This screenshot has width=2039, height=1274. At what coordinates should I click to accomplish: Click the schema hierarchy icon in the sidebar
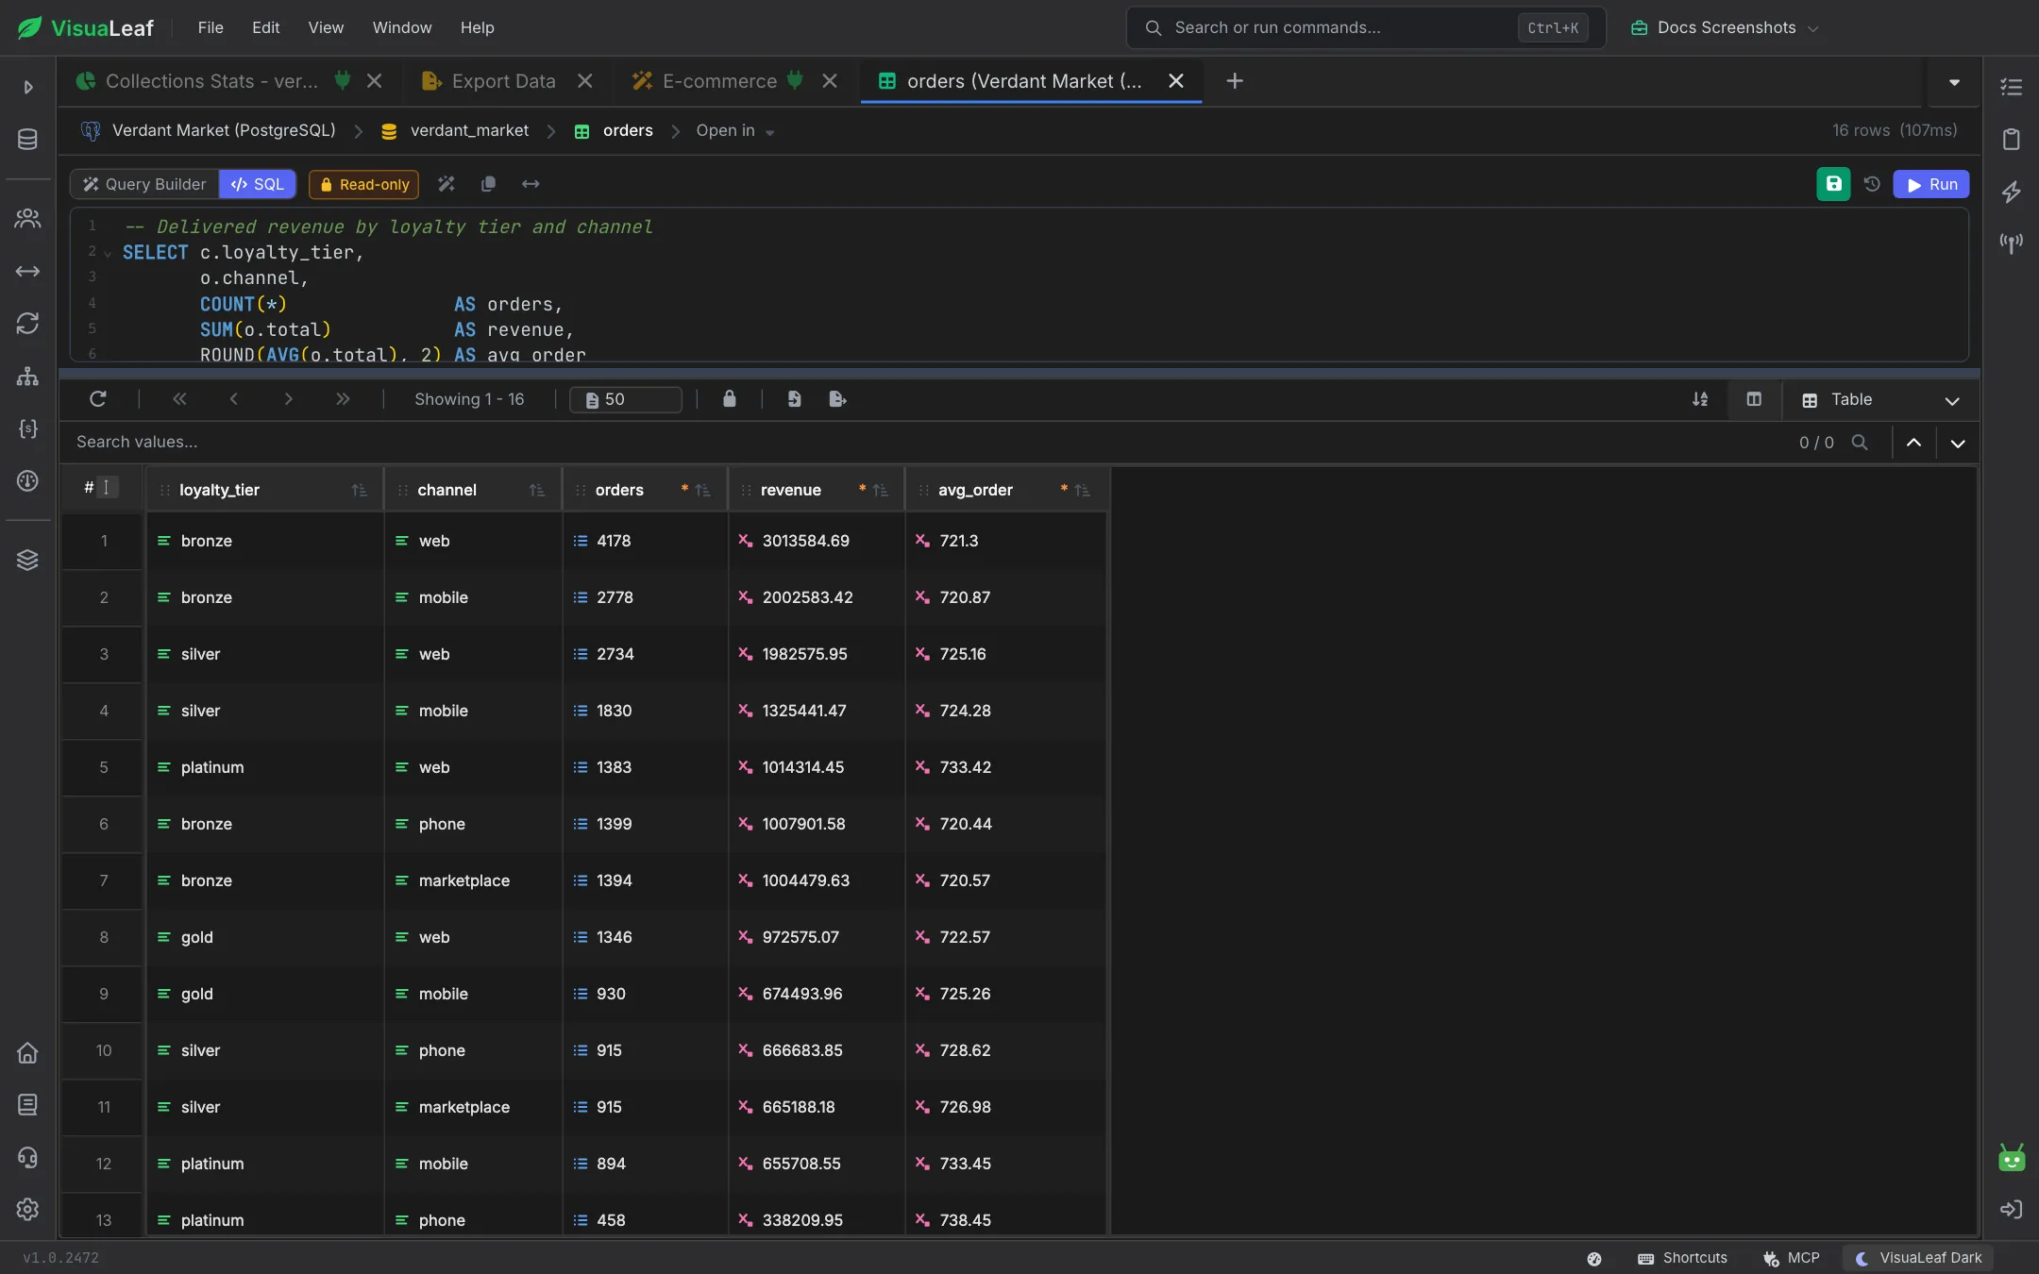tap(27, 377)
